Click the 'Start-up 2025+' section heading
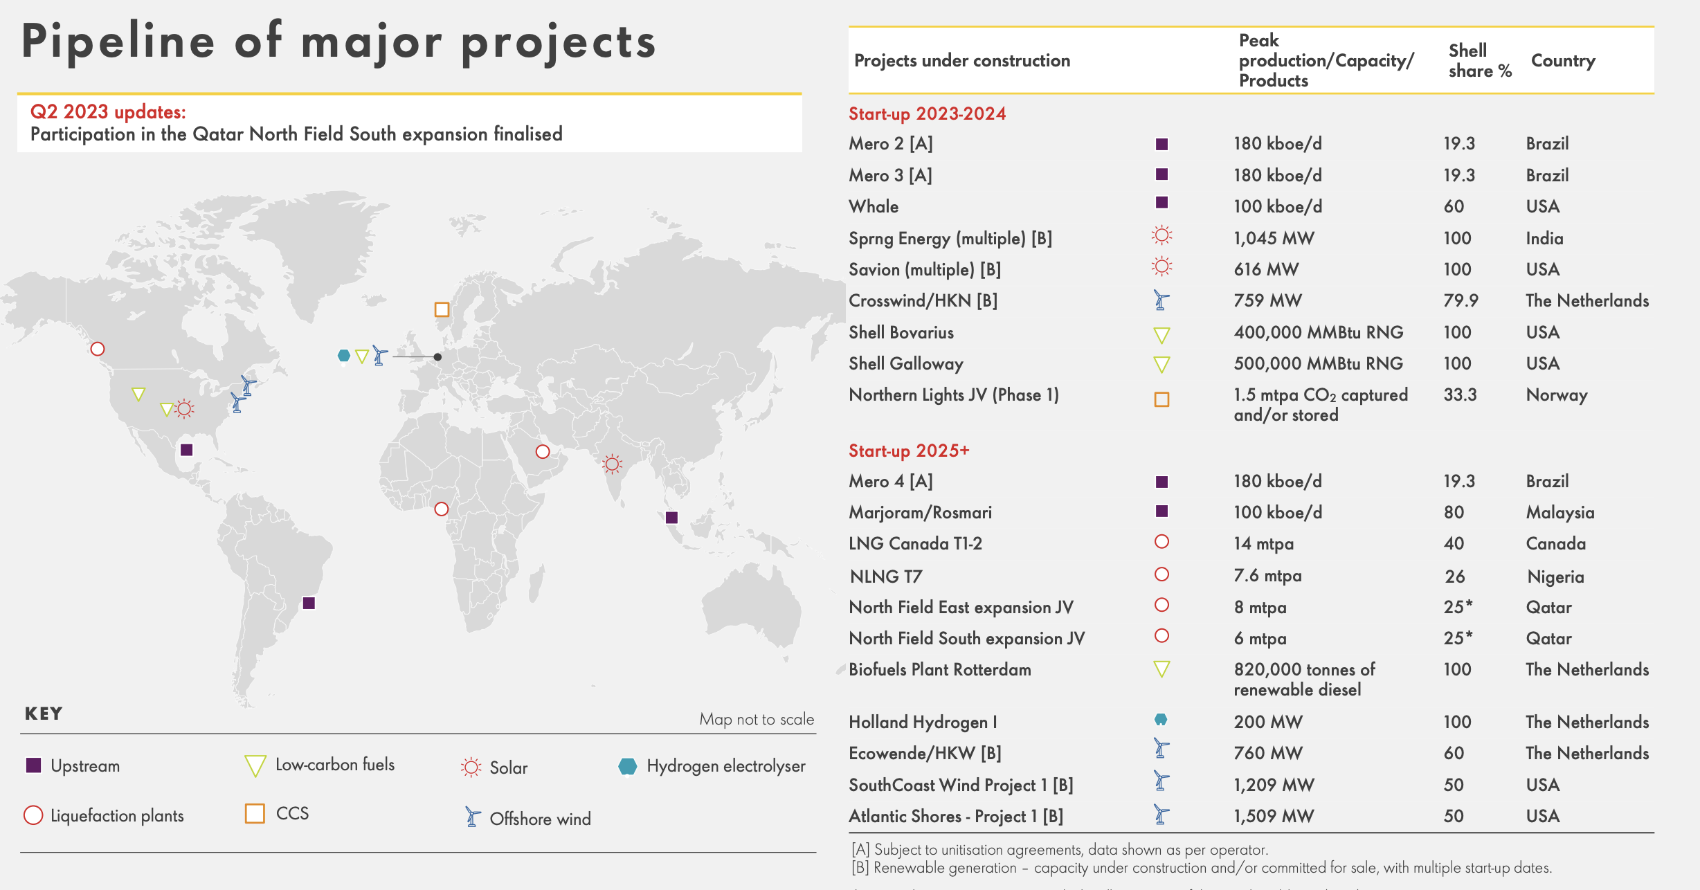The width and height of the screenshot is (1700, 890). [x=909, y=451]
